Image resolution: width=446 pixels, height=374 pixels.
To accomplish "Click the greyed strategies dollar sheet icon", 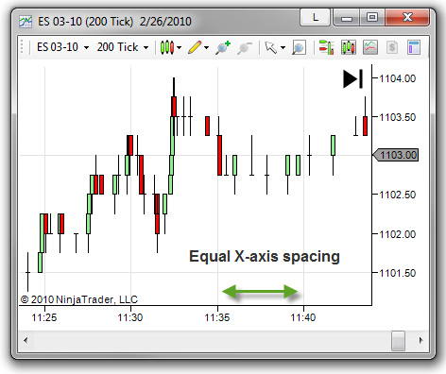I will (x=392, y=47).
